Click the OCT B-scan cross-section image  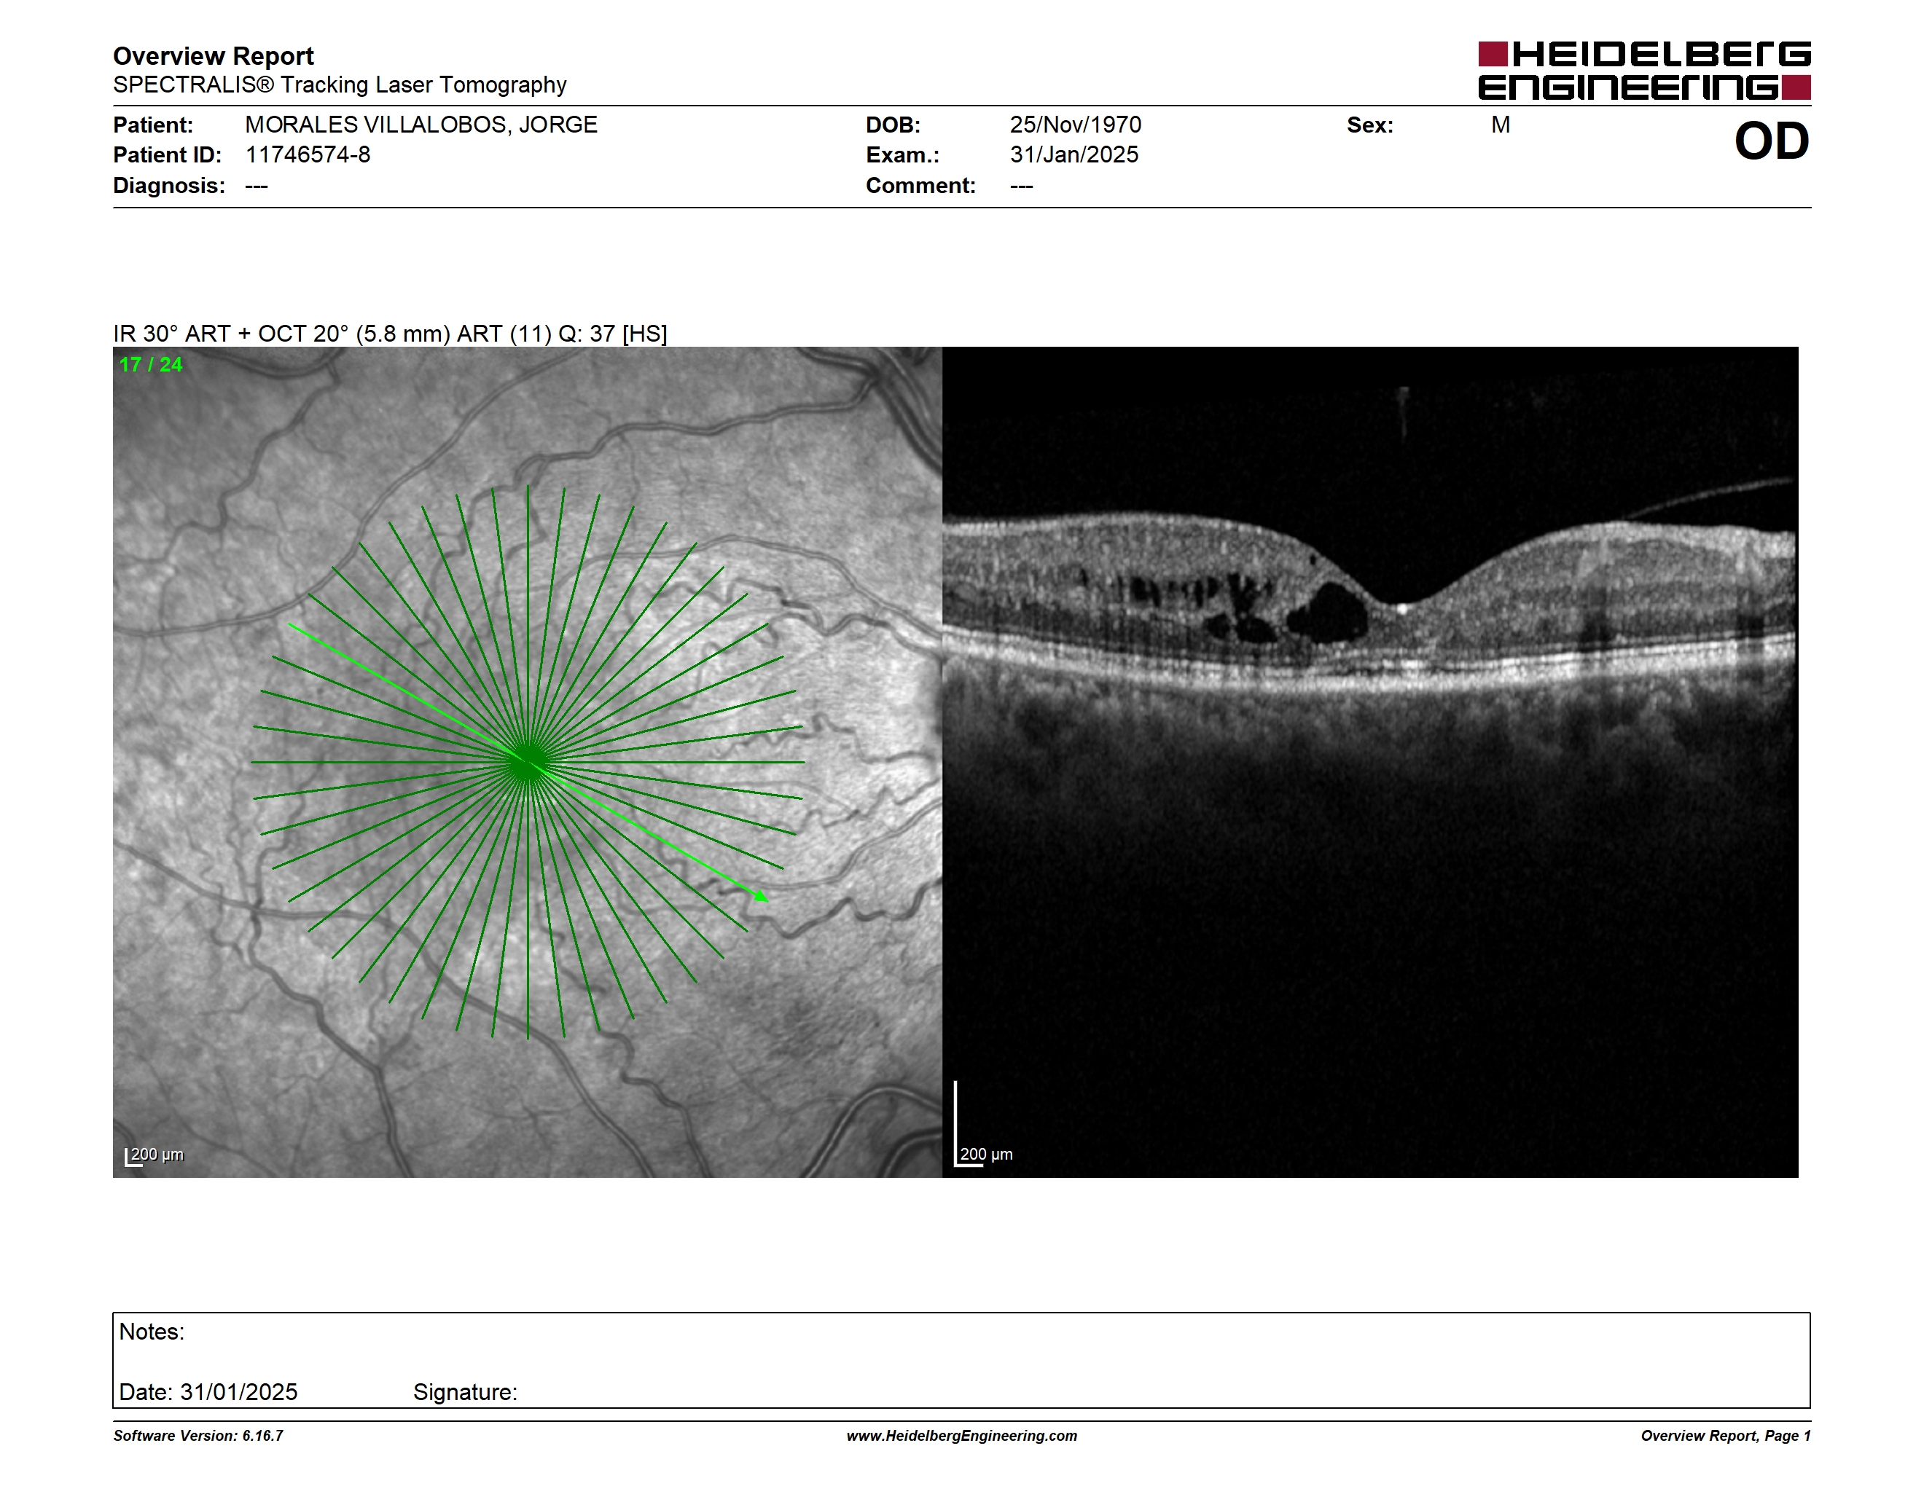(x=1371, y=763)
